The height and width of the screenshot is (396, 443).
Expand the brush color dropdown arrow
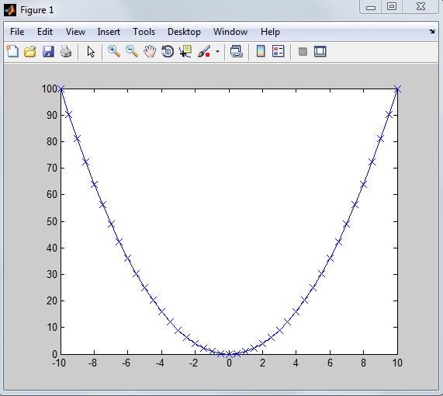tap(217, 52)
